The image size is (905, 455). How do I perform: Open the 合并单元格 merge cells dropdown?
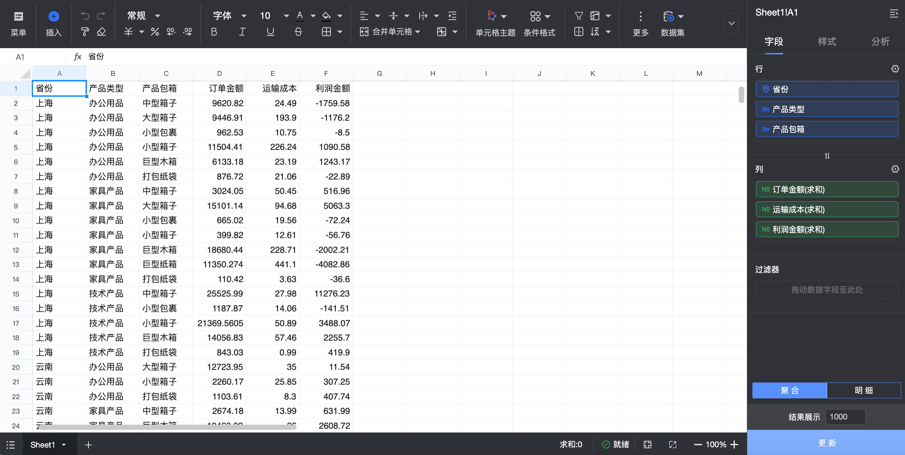(x=418, y=32)
